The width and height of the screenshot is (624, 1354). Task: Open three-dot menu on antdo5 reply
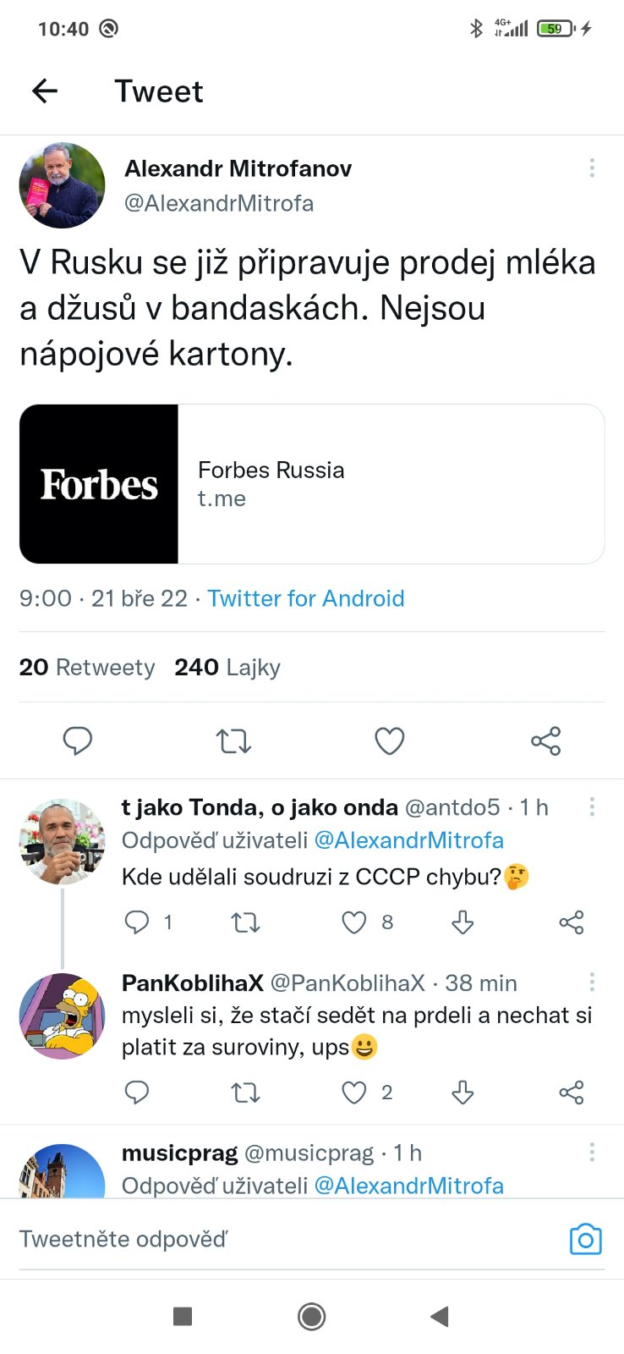(592, 806)
